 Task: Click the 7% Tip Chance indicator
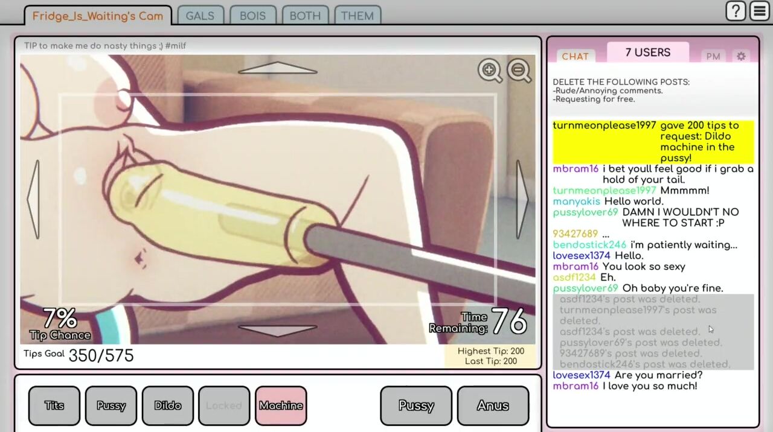(x=60, y=324)
